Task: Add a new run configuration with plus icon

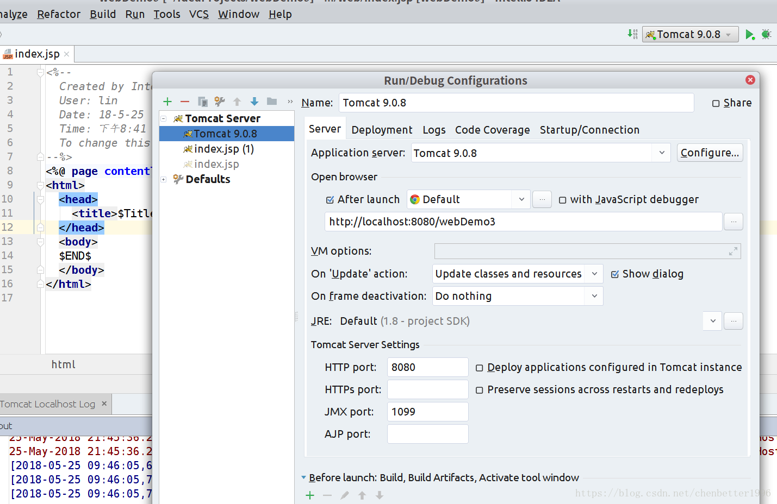Action: click(x=167, y=102)
